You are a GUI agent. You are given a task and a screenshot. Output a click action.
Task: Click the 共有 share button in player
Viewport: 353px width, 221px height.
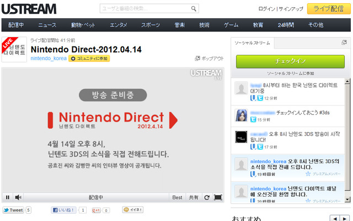point(194,197)
